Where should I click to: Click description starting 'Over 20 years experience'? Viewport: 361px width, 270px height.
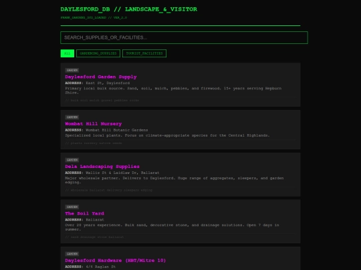point(172,227)
